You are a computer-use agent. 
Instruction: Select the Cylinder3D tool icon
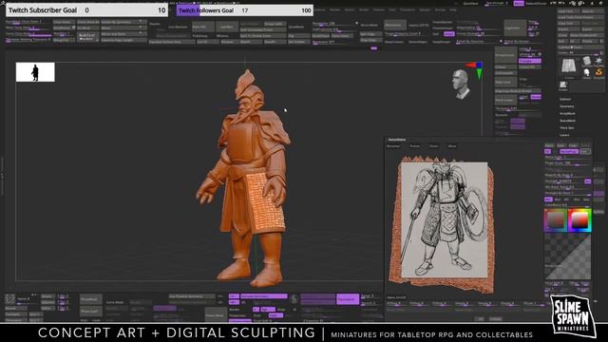(x=587, y=61)
